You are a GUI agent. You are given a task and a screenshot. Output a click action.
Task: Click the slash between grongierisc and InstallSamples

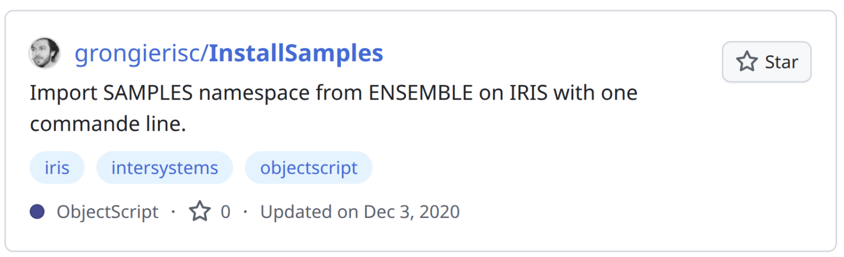(x=205, y=54)
